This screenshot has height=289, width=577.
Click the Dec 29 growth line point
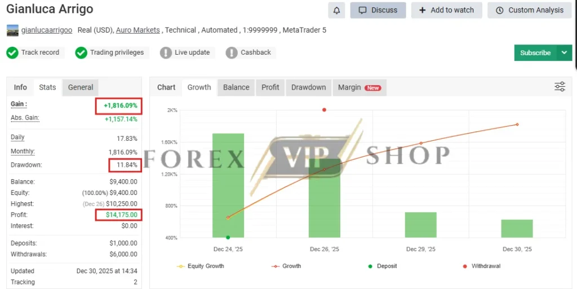click(x=421, y=144)
